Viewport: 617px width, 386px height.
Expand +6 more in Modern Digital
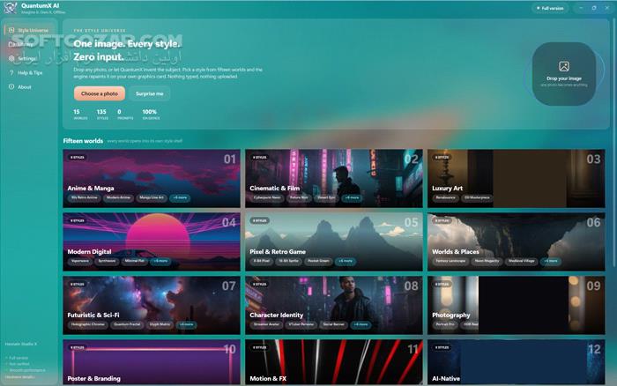click(x=160, y=261)
